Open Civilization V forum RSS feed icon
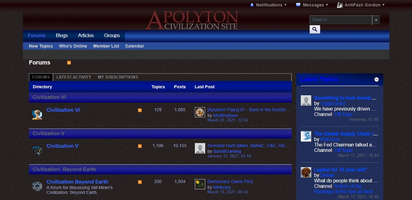This screenshot has width=412, height=200. 140,146
